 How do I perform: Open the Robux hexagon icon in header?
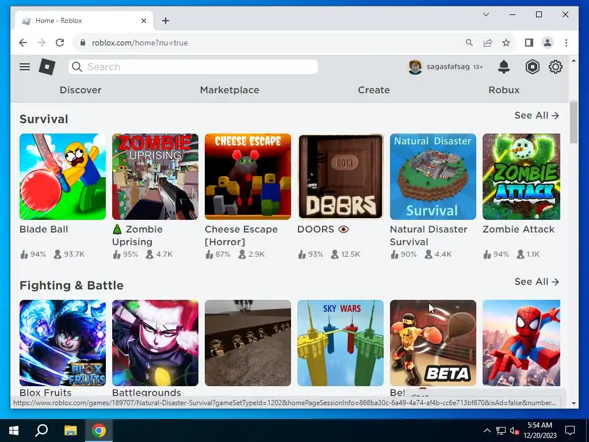532,67
